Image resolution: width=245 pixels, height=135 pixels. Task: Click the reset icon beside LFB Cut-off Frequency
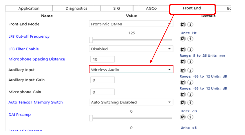(183, 39)
